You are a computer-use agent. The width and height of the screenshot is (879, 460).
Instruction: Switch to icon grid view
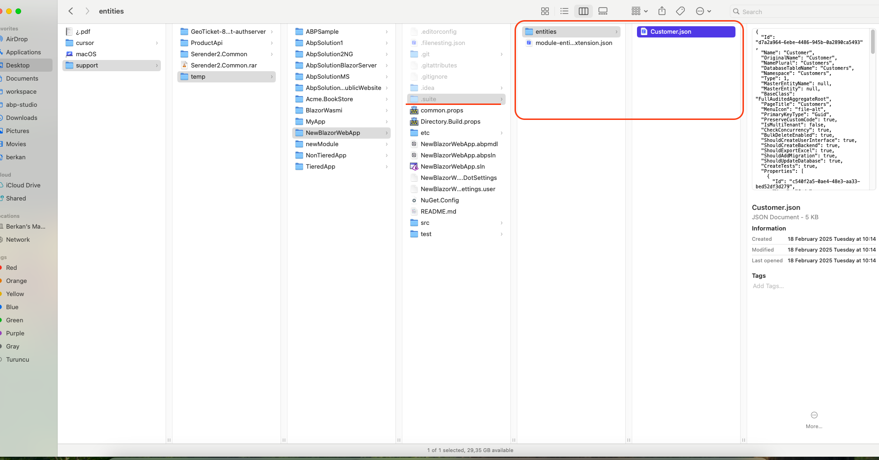coord(545,11)
